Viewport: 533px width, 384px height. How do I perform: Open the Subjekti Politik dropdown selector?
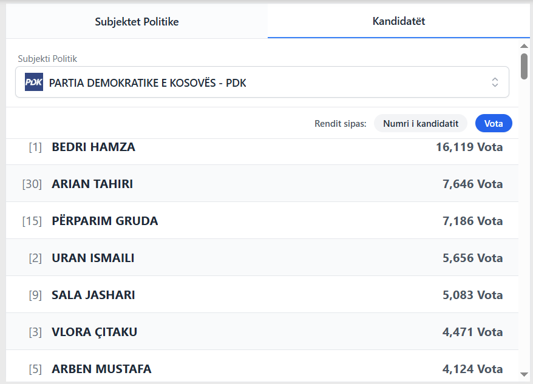(261, 83)
